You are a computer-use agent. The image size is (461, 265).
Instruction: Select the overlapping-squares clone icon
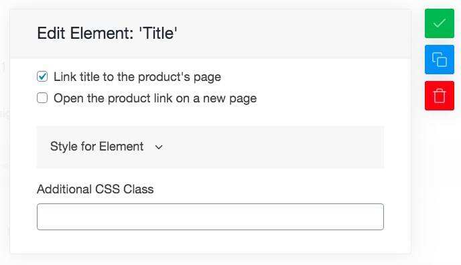click(x=440, y=60)
